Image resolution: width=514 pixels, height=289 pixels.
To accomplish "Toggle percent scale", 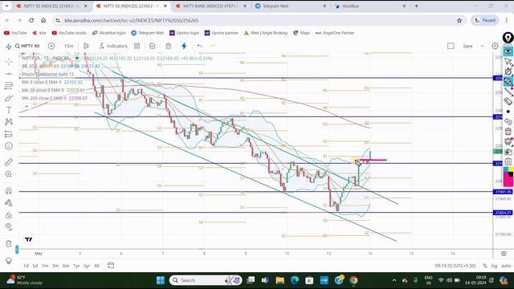I will tap(485, 266).
